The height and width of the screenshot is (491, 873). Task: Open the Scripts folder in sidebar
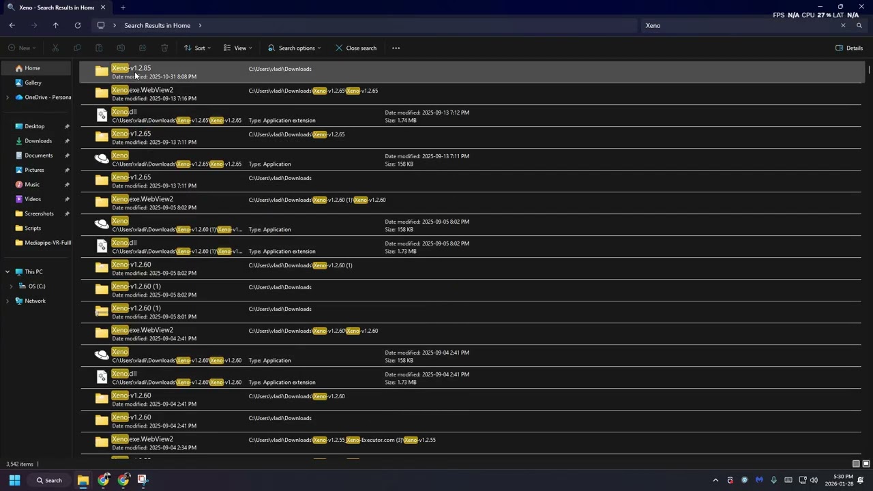click(x=33, y=228)
